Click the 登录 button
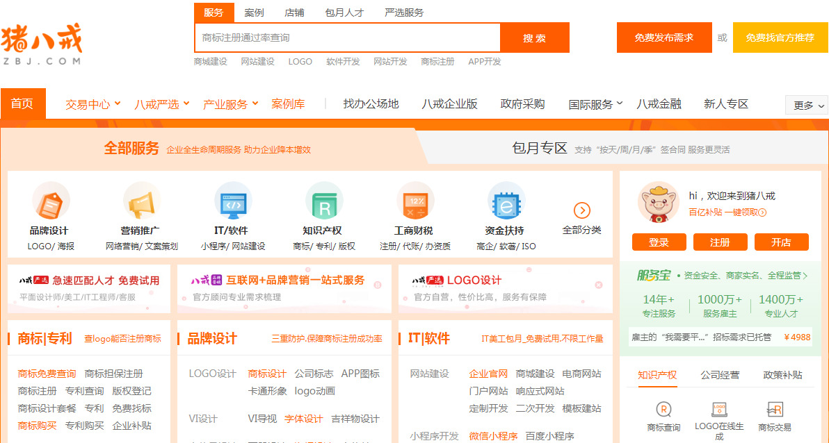Screen dimensions: 829x443 (x=659, y=242)
